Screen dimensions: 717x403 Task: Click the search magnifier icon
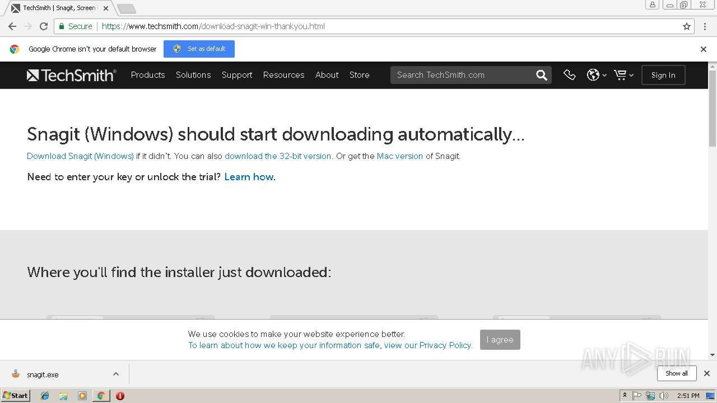[541, 75]
